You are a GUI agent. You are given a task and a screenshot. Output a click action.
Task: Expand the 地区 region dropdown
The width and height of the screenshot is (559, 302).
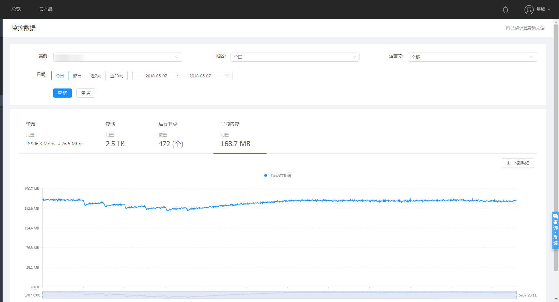pos(295,57)
